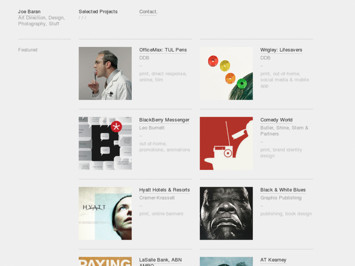Click the 'out-of-home,' text under BlackBerry Messenger

pyautogui.click(x=153, y=143)
